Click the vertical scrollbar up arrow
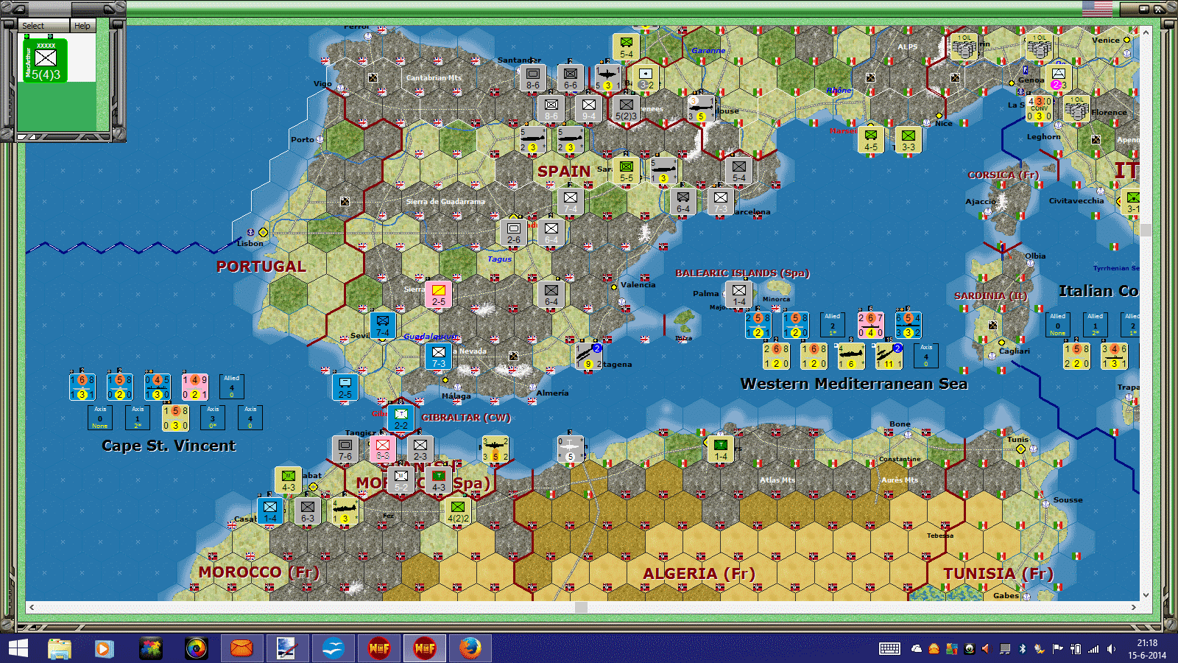The width and height of the screenshot is (1178, 663). tap(1146, 31)
